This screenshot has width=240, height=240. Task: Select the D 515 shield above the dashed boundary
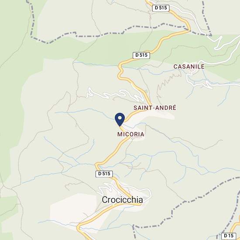161,8
